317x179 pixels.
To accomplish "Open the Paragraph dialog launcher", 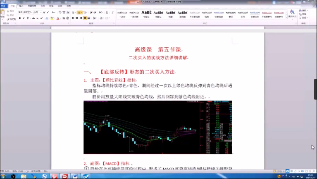I will pyautogui.click(x=114, y=23).
